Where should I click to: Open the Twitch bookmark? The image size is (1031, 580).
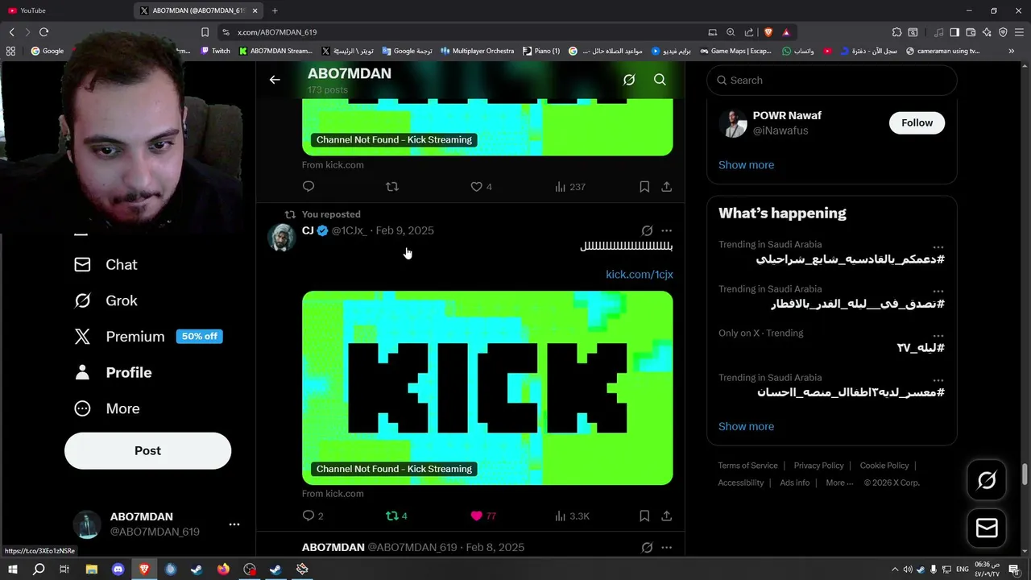pos(215,51)
